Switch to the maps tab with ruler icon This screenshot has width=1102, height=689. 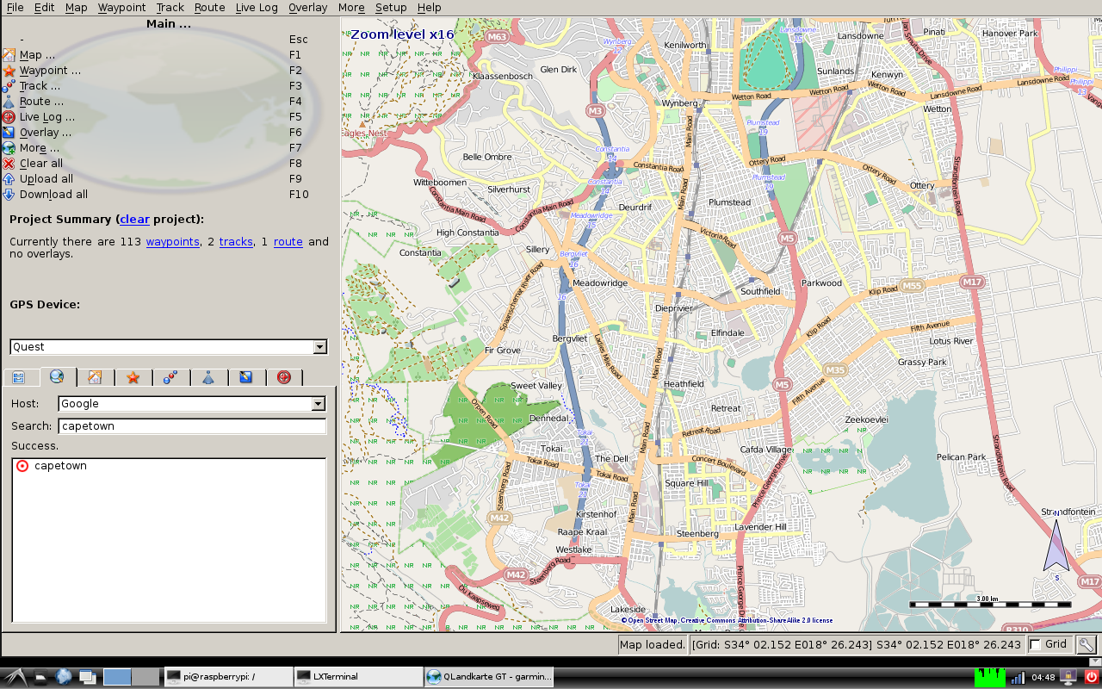point(95,377)
